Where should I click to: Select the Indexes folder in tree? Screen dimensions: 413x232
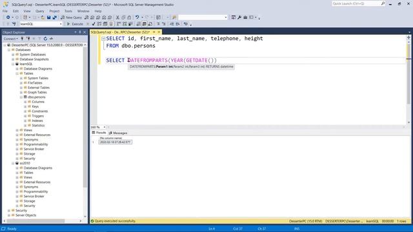coord(37,121)
